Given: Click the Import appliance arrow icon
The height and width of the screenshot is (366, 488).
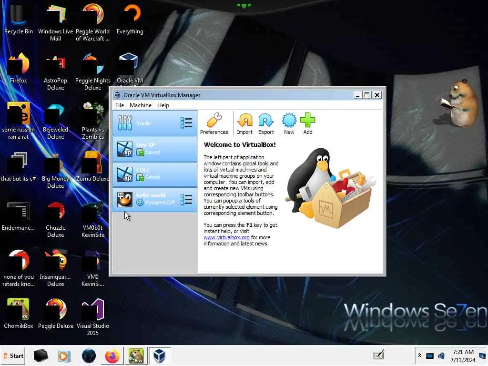Looking at the screenshot, I should click(x=244, y=123).
